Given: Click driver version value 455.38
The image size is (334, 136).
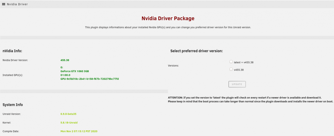Looking at the screenshot, I should pyautogui.click(x=65, y=60).
